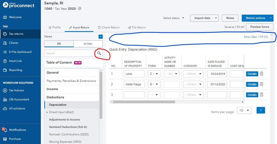This screenshot has width=277, height=144.
Task: Click the Misc./Sec. 179 [O] link
Action: [x=256, y=37]
